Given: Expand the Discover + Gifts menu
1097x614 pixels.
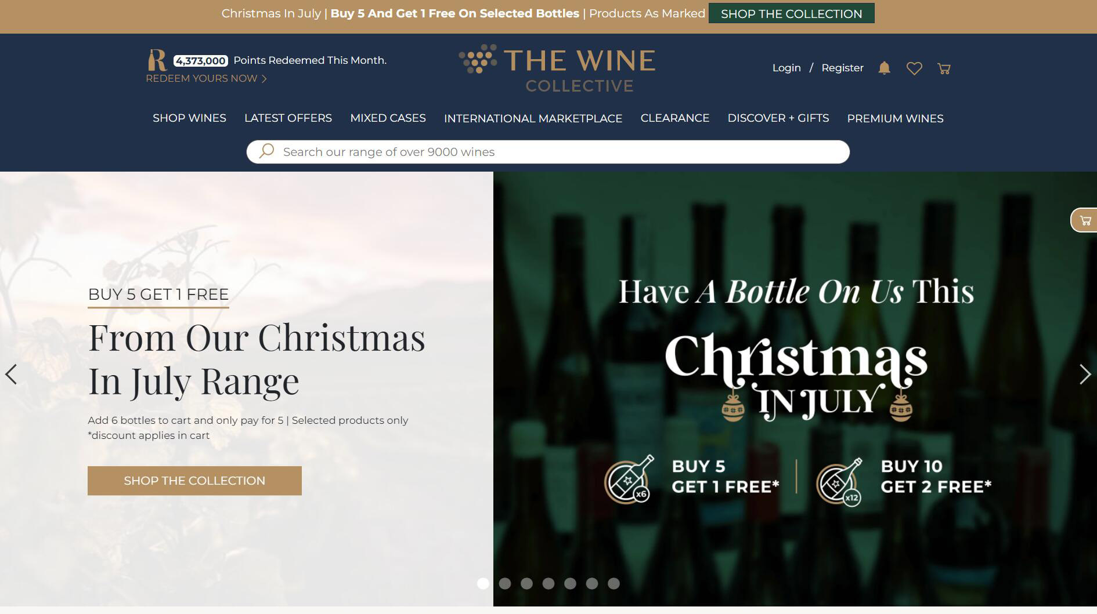Looking at the screenshot, I should 778,118.
